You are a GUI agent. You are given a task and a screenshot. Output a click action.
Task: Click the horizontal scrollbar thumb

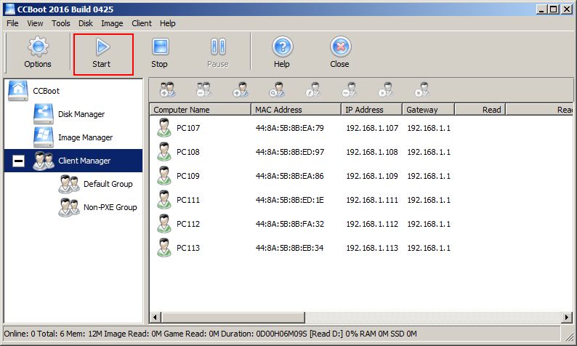pos(233,317)
